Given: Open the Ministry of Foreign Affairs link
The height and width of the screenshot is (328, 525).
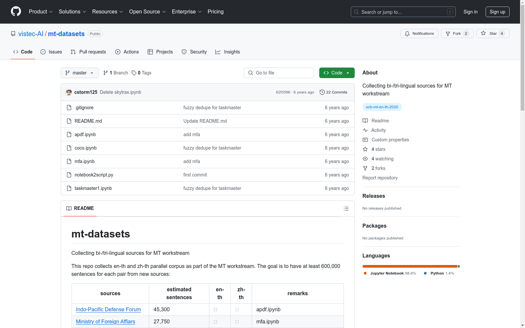Looking at the screenshot, I should 106,321.
